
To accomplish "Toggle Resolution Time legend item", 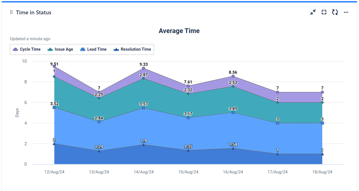I will (x=132, y=49).
